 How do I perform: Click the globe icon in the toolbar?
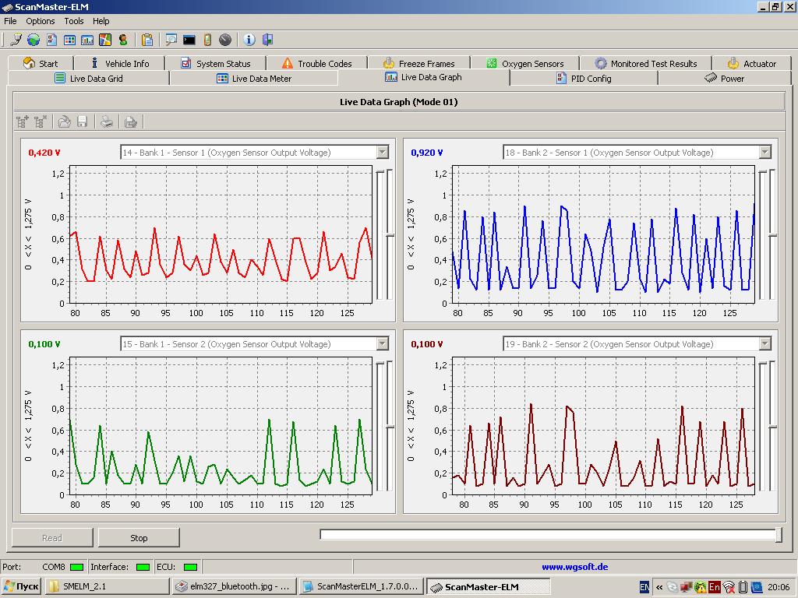tap(34, 40)
